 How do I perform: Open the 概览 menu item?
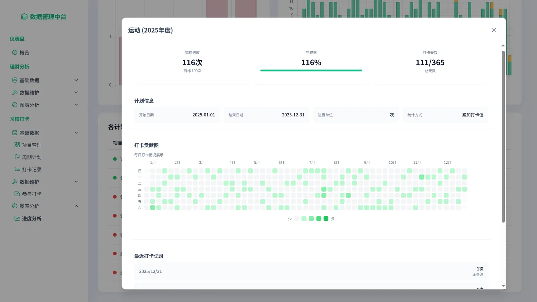[24, 53]
